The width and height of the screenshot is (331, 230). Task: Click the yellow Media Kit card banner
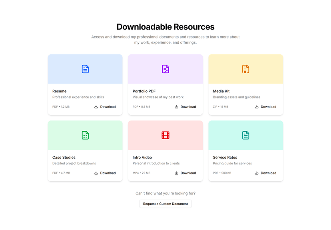(x=246, y=69)
